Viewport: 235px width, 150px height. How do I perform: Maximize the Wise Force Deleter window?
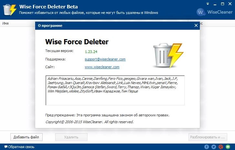tap(222, 4)
